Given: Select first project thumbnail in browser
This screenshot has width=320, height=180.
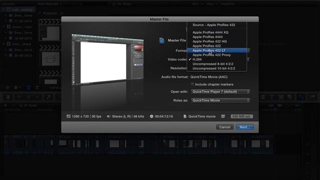Looking at the screenshot, I should click(50, 30).
